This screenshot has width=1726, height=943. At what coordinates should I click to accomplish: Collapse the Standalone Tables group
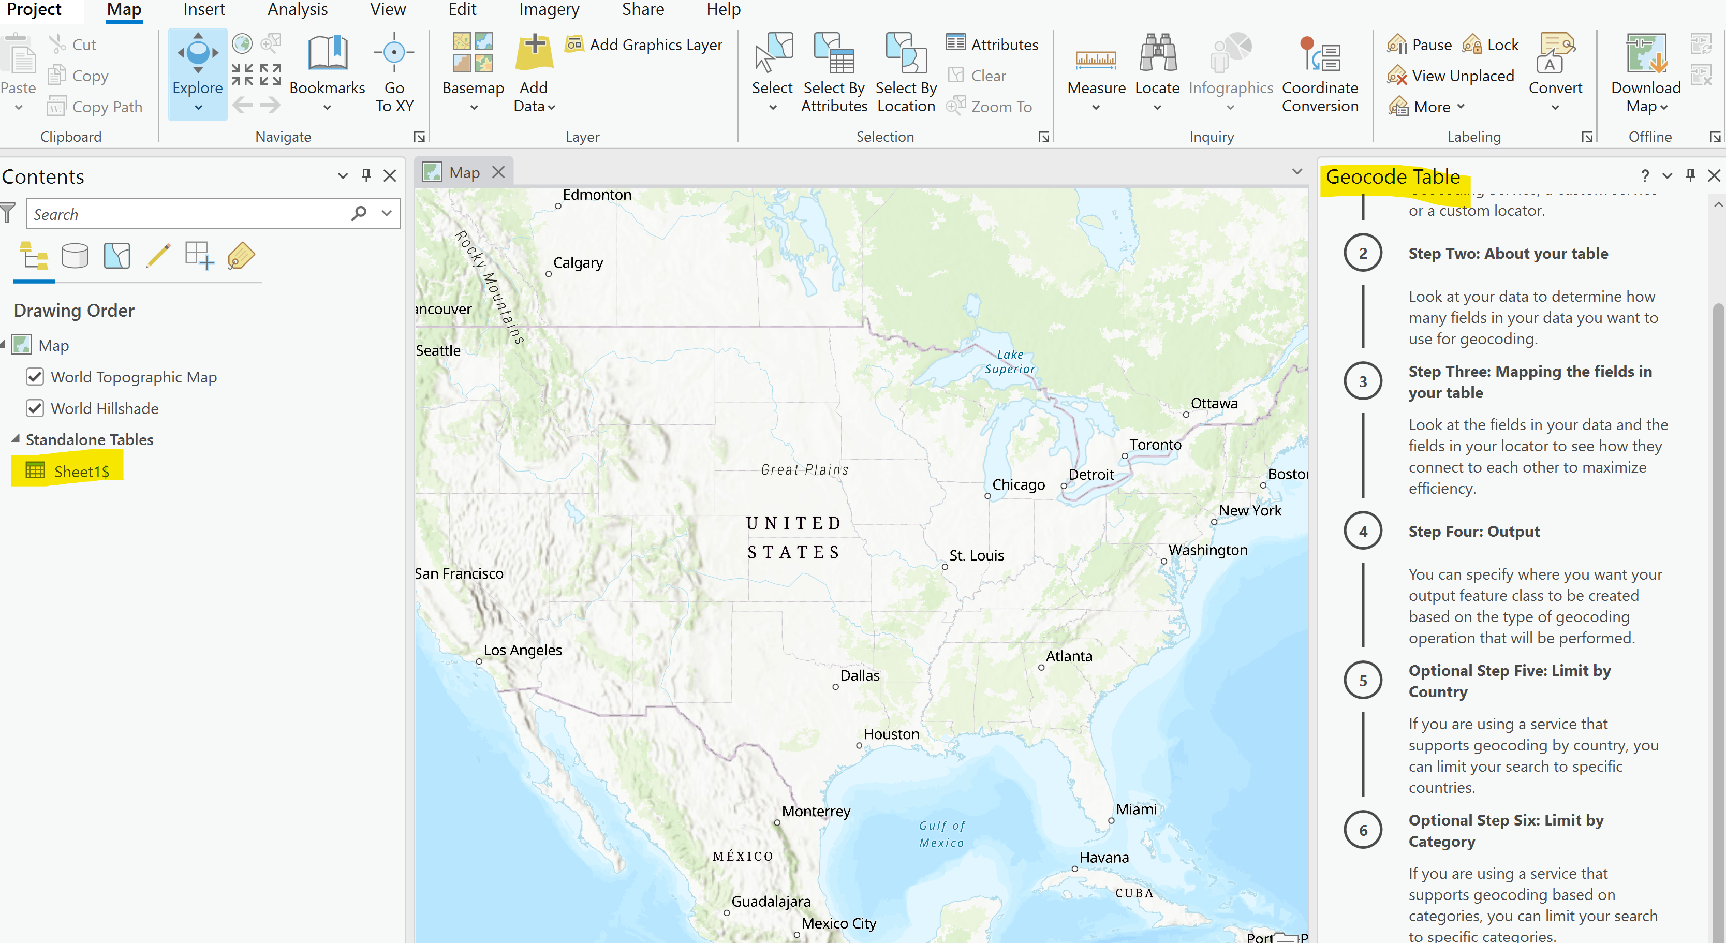[14, 439]
